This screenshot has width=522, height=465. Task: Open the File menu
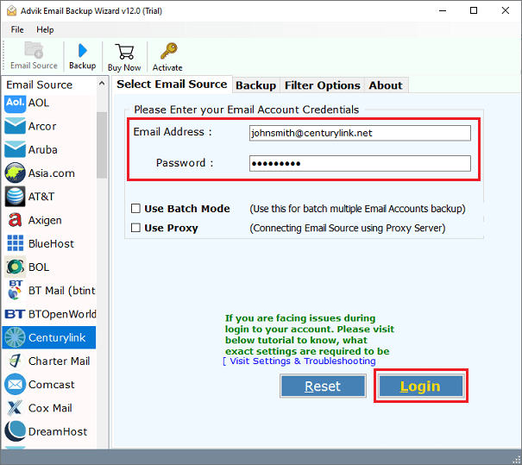pyautogui.click(x=17, y=29)
